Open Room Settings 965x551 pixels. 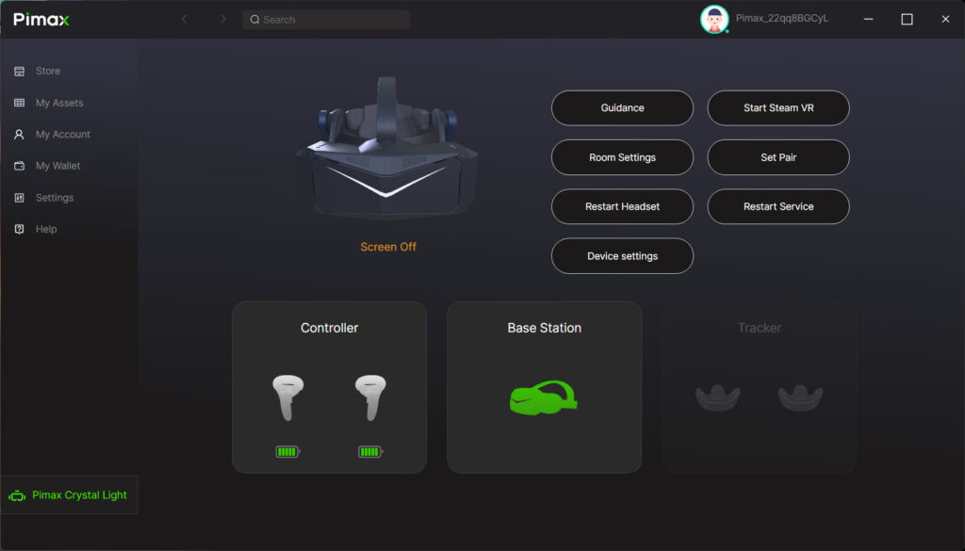tap(622, 157)
